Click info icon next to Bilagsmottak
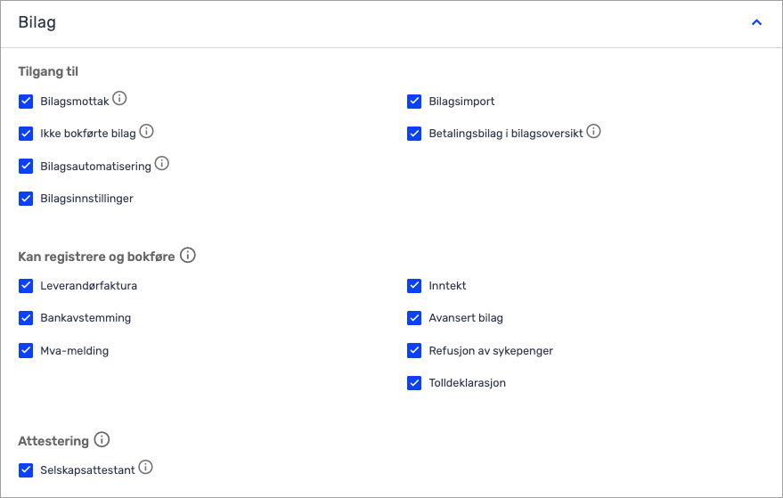The height and width of the screenshot is (498, 783). 119,98
